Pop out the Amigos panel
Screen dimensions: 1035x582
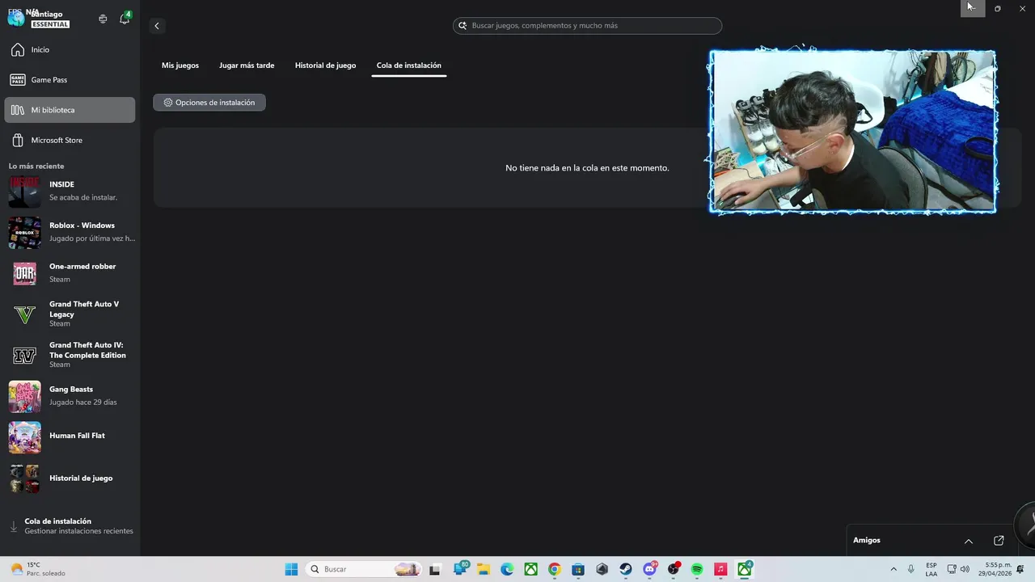click(x=999, y=541)
